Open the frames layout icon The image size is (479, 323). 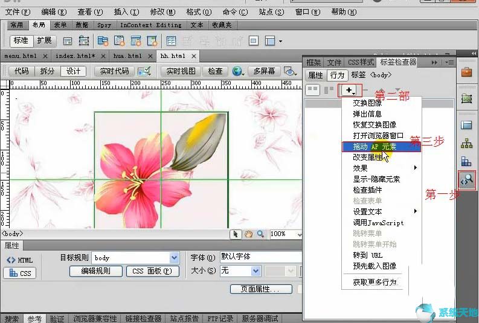[x=270, y=40]
